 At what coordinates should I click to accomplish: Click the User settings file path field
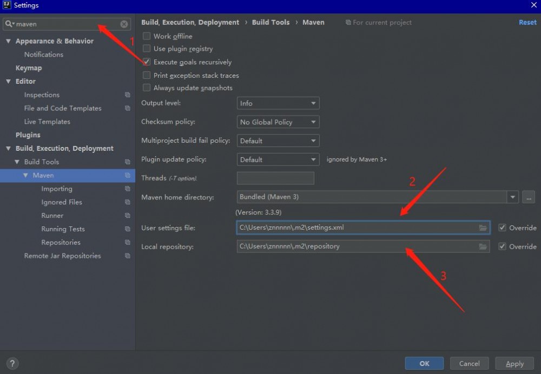pyautogui.click(x=364, y=228)
